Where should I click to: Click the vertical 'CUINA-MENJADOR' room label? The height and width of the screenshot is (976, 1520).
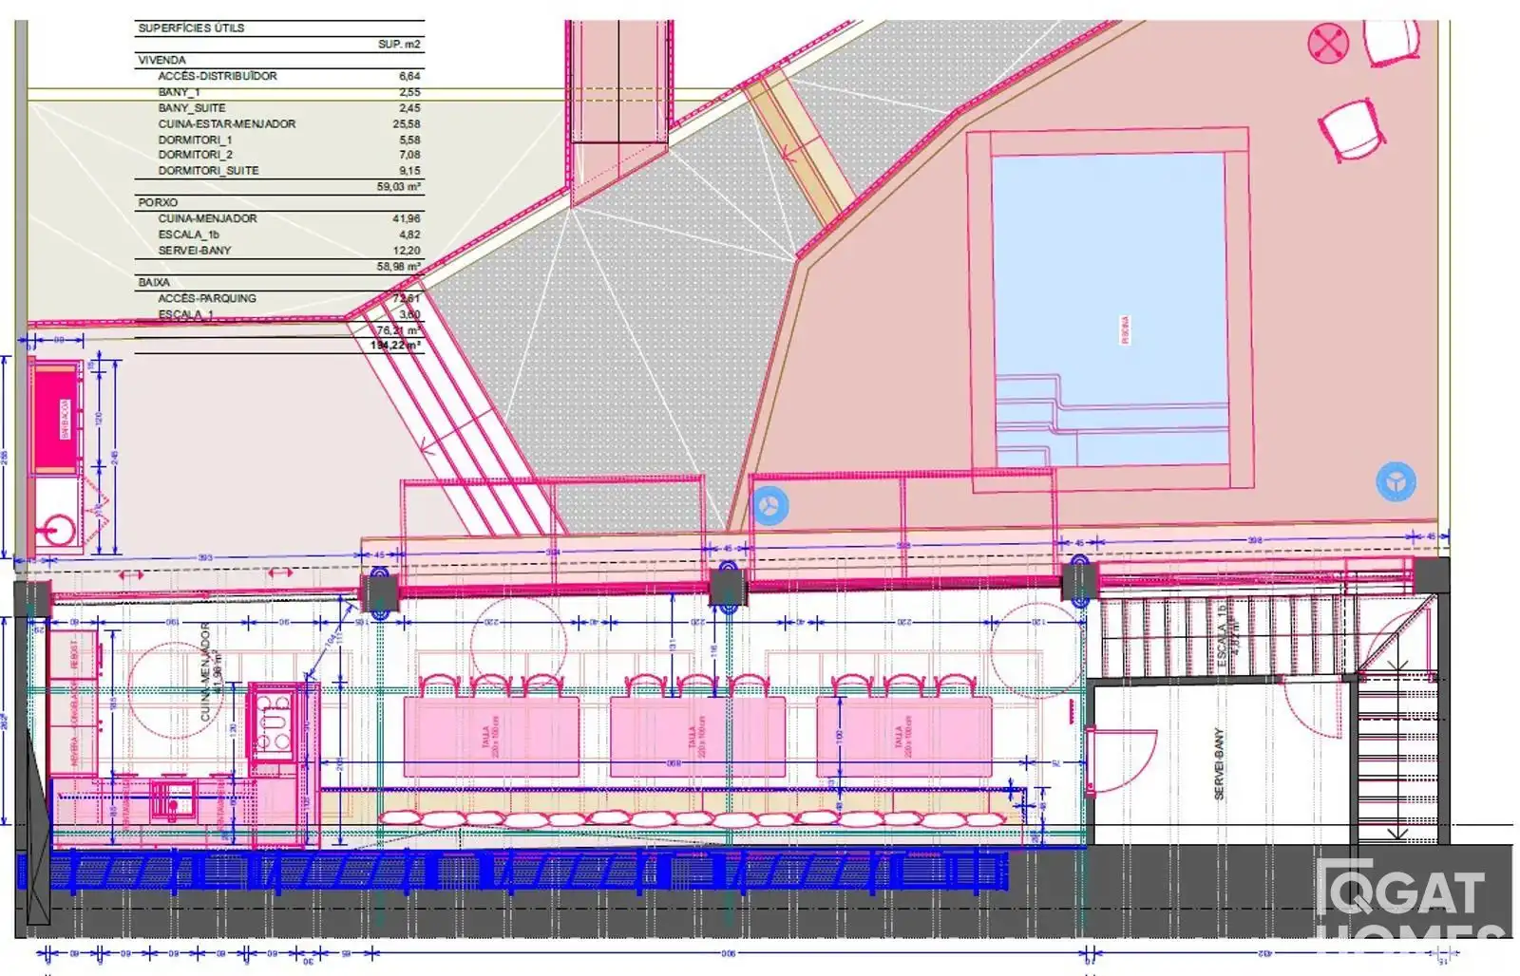tap(205, 671)
